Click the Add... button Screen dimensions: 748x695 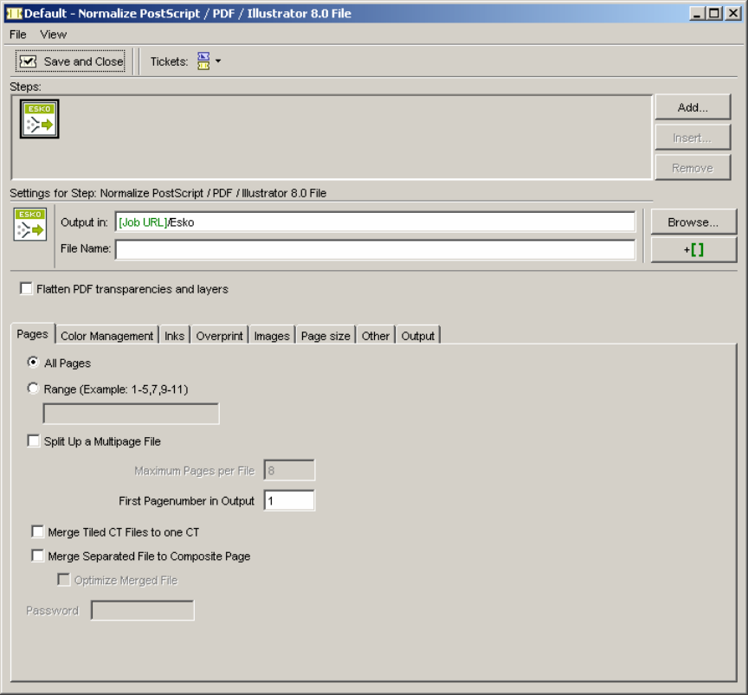[693, 107]
